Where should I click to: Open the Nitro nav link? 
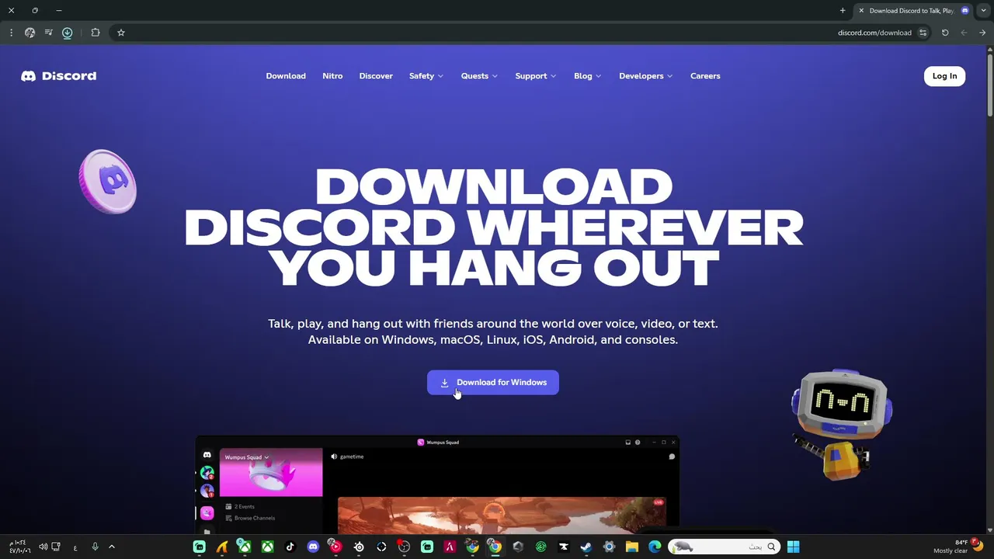point(332,76)
